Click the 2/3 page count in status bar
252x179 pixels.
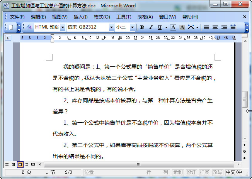click(69, 172)
